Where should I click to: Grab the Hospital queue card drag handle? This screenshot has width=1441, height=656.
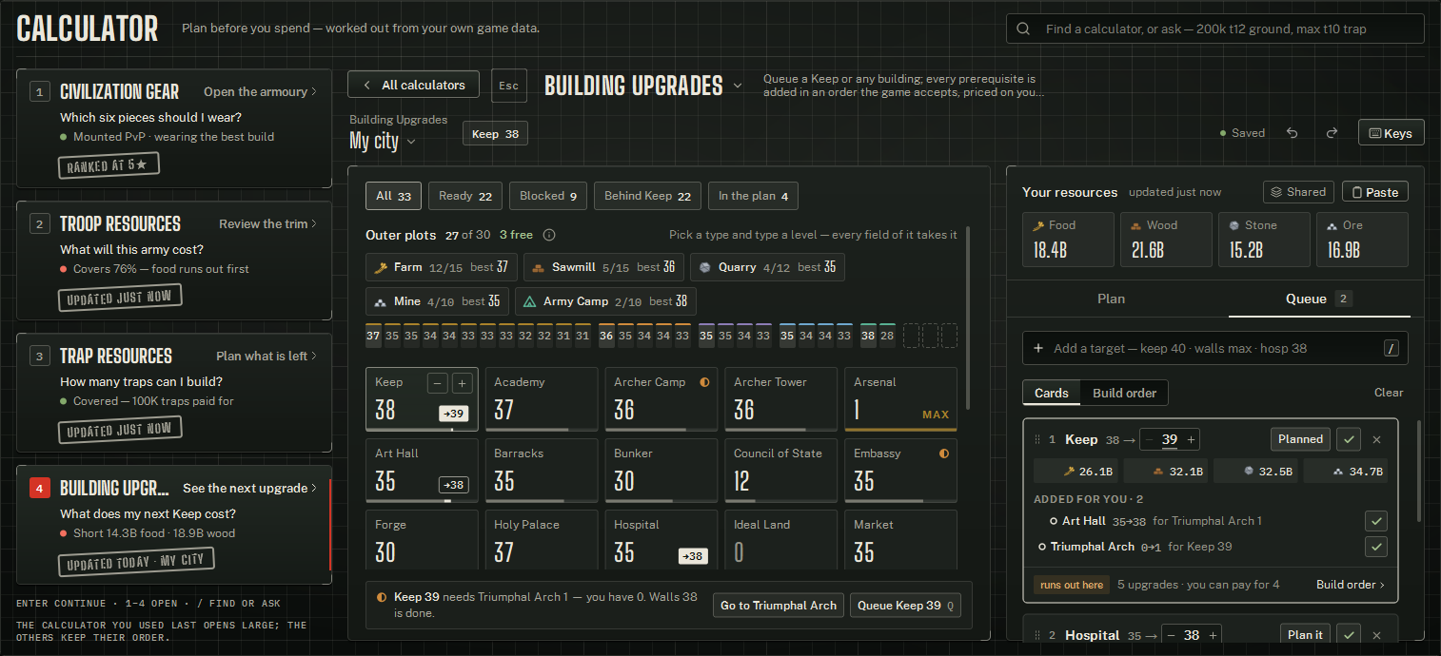[1037, 635]
